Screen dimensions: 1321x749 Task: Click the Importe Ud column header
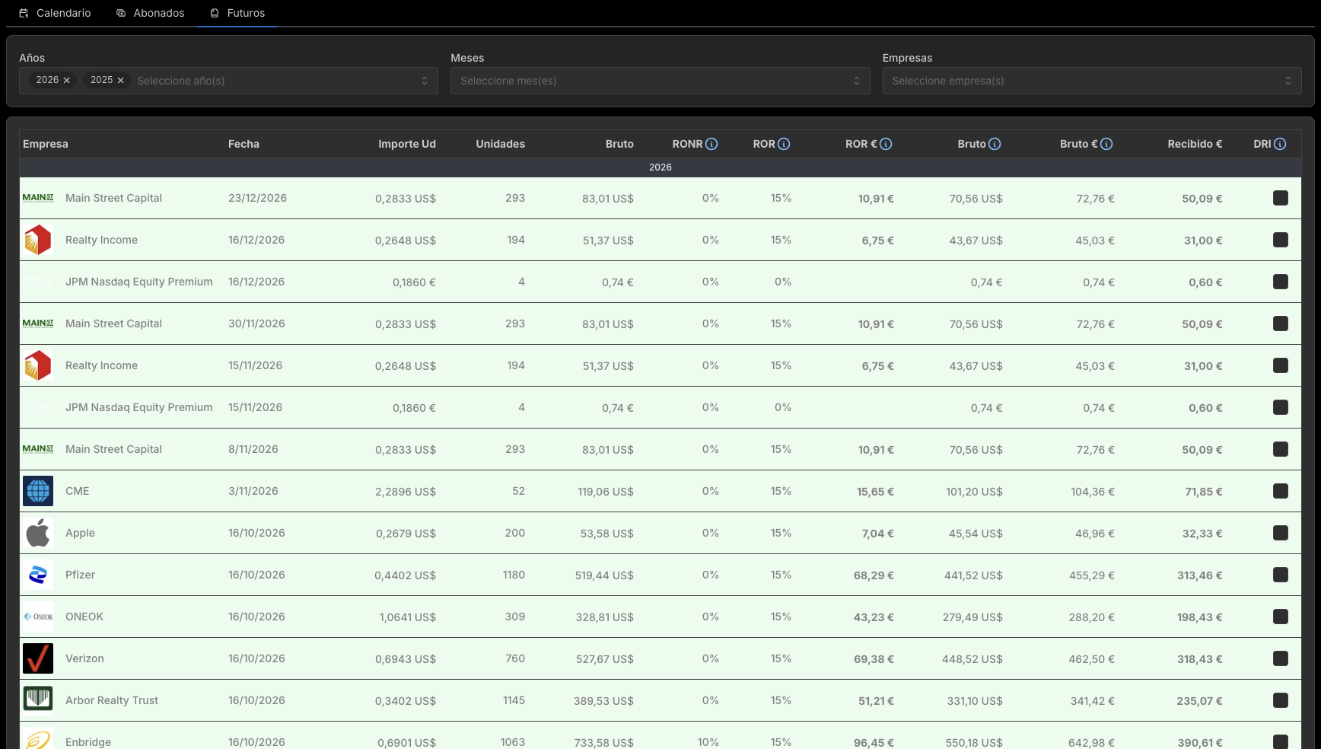point(407,144)
